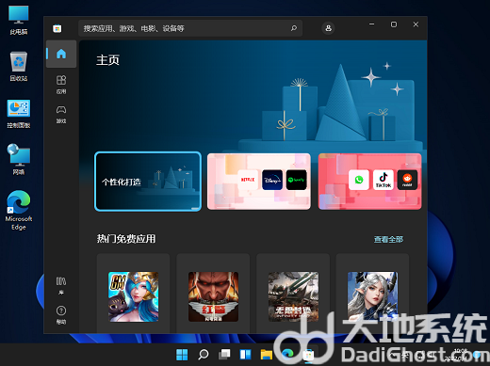Click the Windows Start button on taskbar
This screenshot has width=490, height=366.
click(182, 355)
